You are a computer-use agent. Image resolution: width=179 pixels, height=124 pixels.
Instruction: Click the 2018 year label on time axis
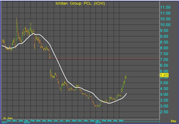click(x=27, y=123)
